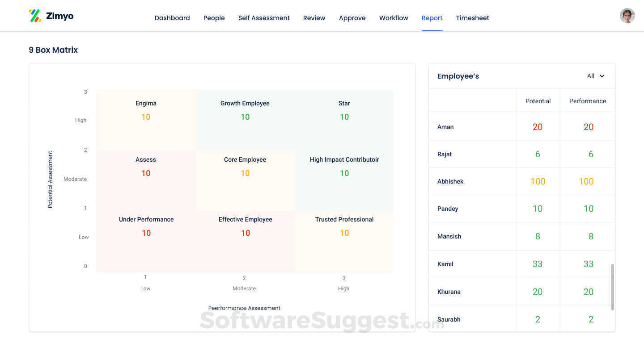Switch to the Dashboard tab
644x364 pixels.
(x=172, y=18)
